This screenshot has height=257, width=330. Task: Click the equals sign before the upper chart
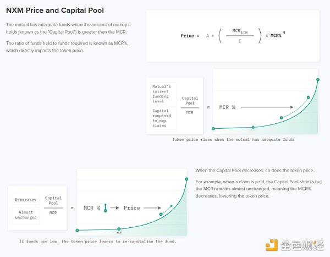(208, 107)
